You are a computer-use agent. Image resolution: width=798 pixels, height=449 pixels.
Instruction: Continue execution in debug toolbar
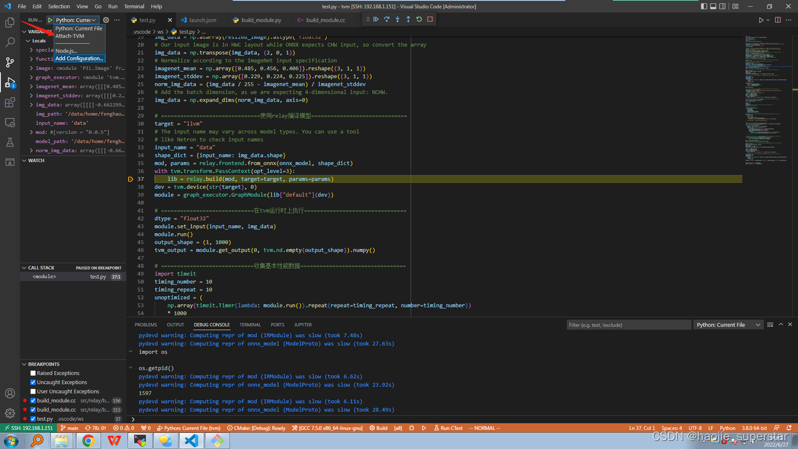[376, 19]
